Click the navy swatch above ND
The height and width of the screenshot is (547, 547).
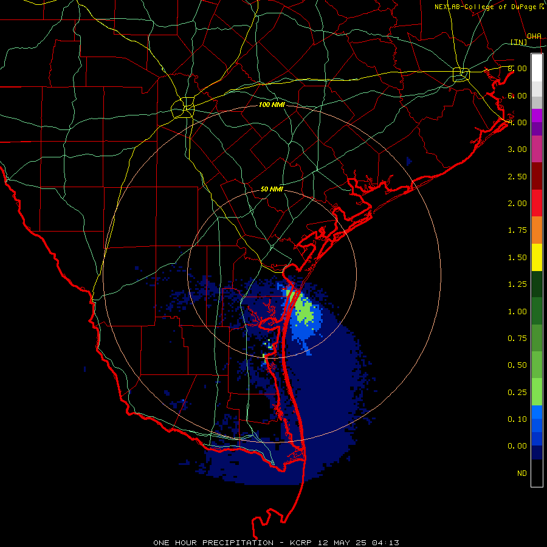point(537,452)
